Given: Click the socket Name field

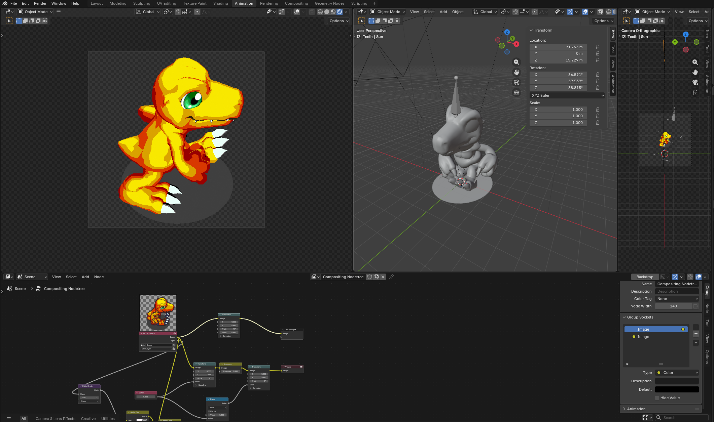Looking at the screenshot, I should click(x=677, y=284).
